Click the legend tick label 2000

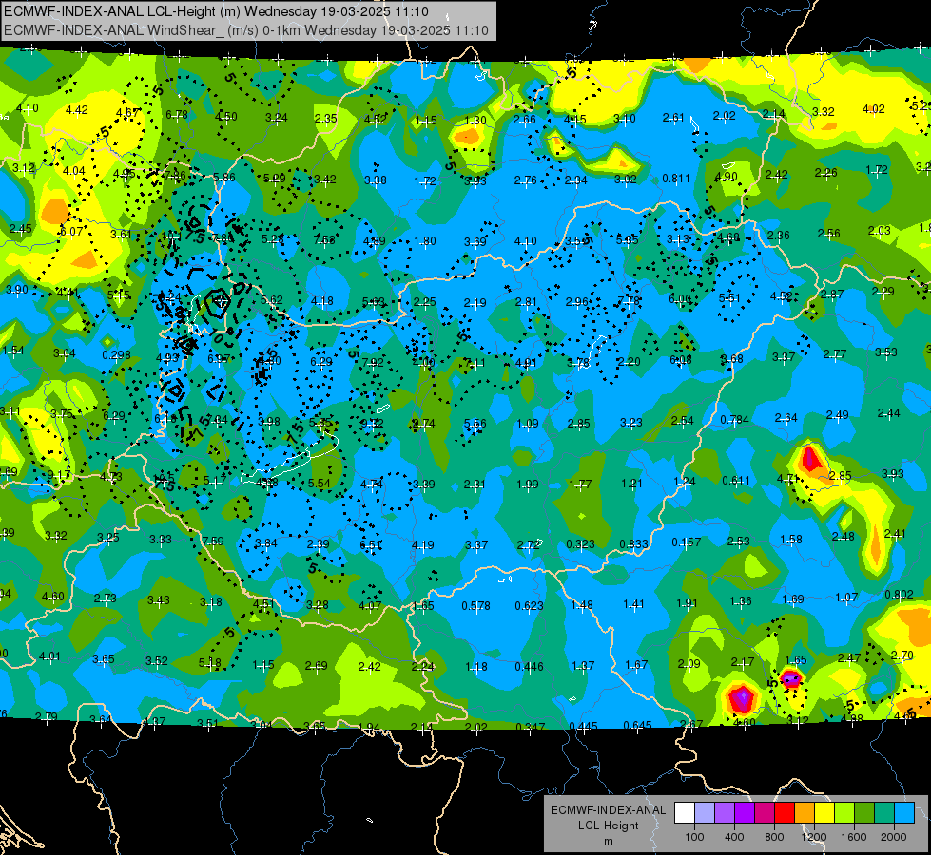(894, 837)
